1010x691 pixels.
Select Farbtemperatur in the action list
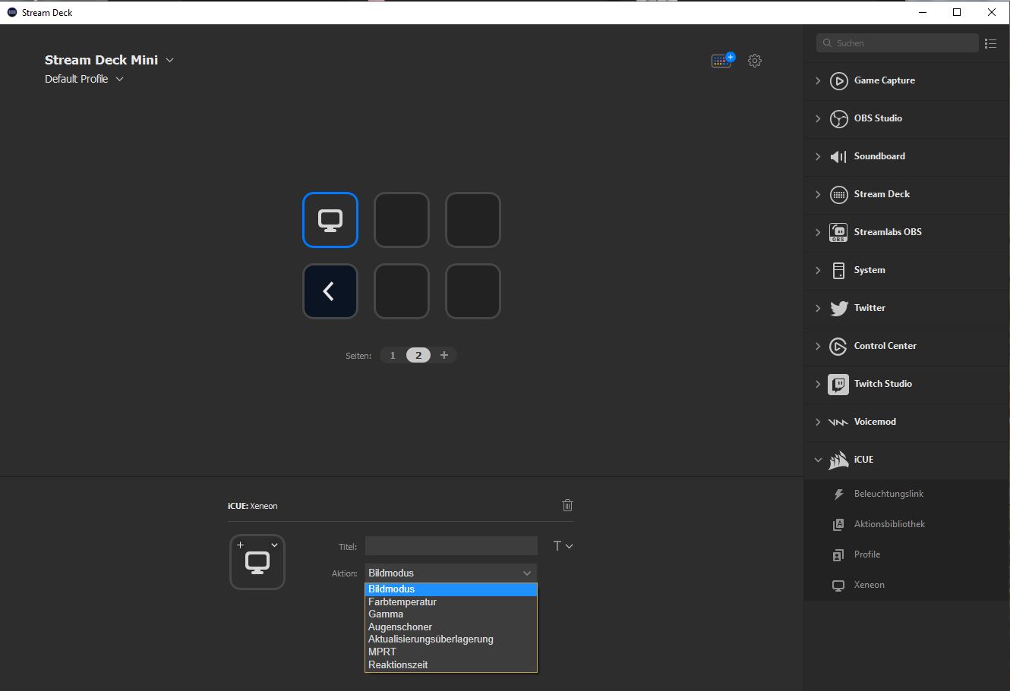(451, 601)
